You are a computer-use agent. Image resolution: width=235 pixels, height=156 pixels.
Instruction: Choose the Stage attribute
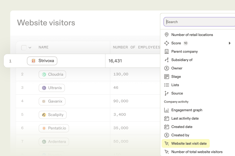[x=176, y=77]
